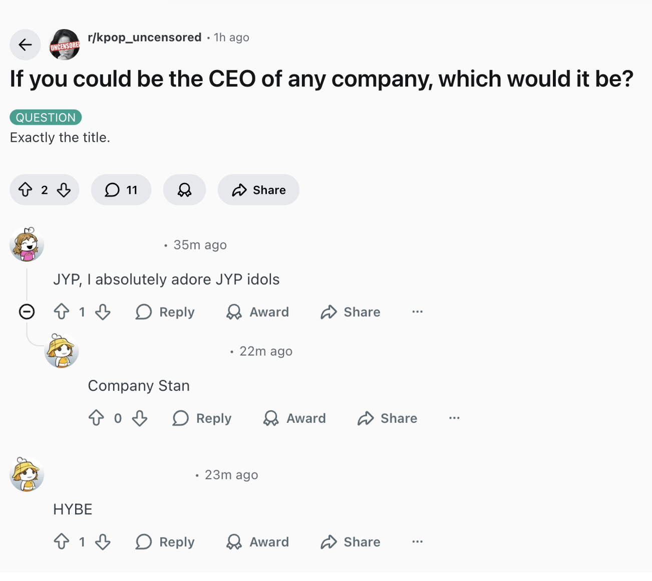Upvote the HYBE comment

tap(62, 541)
